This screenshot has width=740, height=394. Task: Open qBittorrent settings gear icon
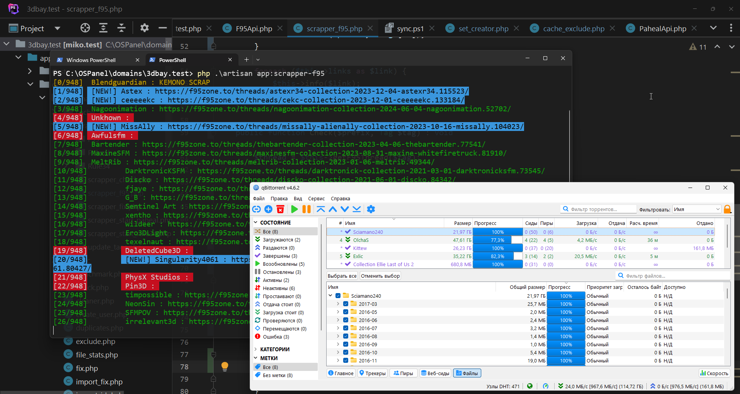(371, 209)
